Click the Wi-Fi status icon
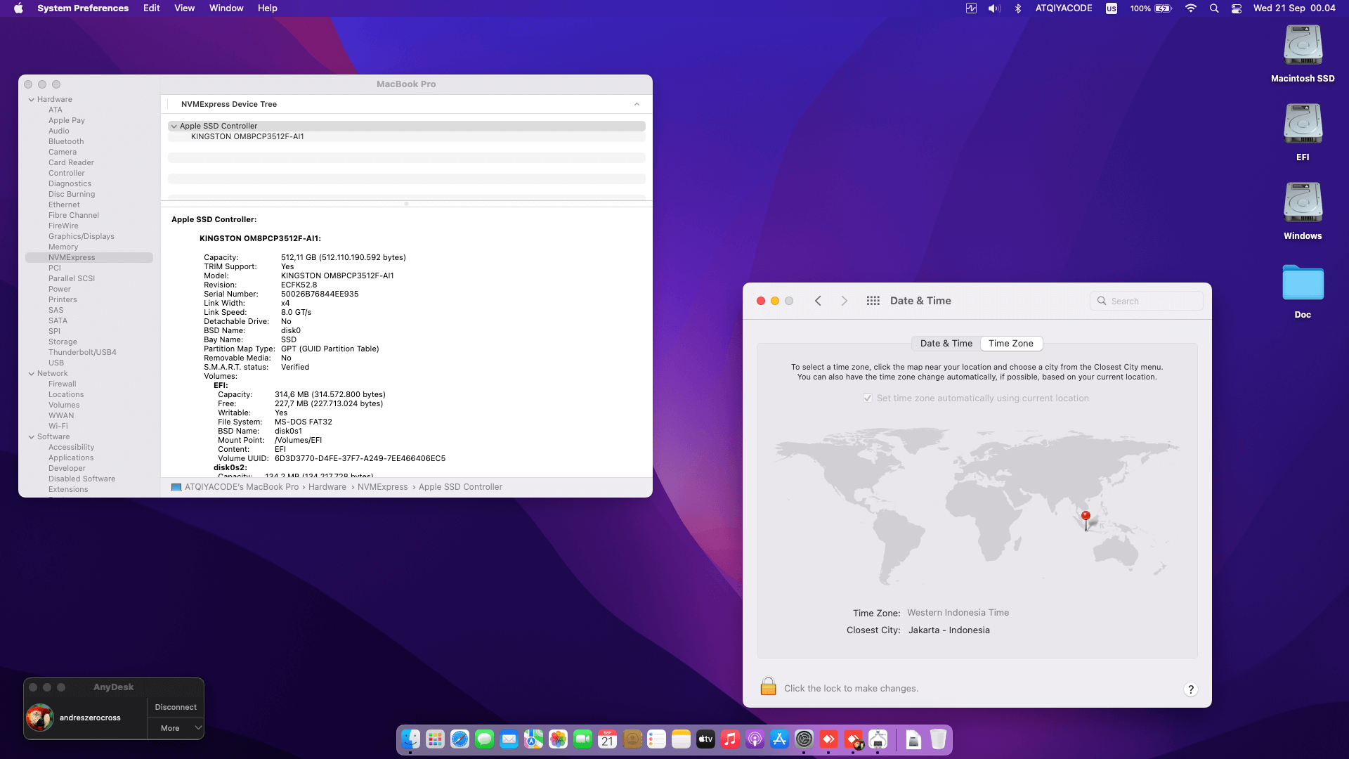This screenshot has height=759, width=1349. (x=1190, y=8)
